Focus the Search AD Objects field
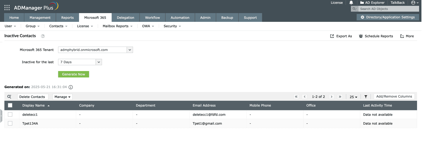This screenshot has height=145, width=427. [x=389, y=9]
